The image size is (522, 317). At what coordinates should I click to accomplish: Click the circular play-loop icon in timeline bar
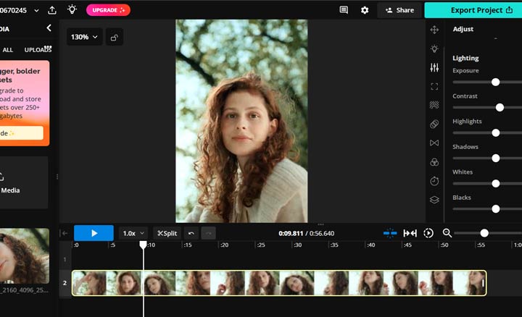tap(428, 233)
